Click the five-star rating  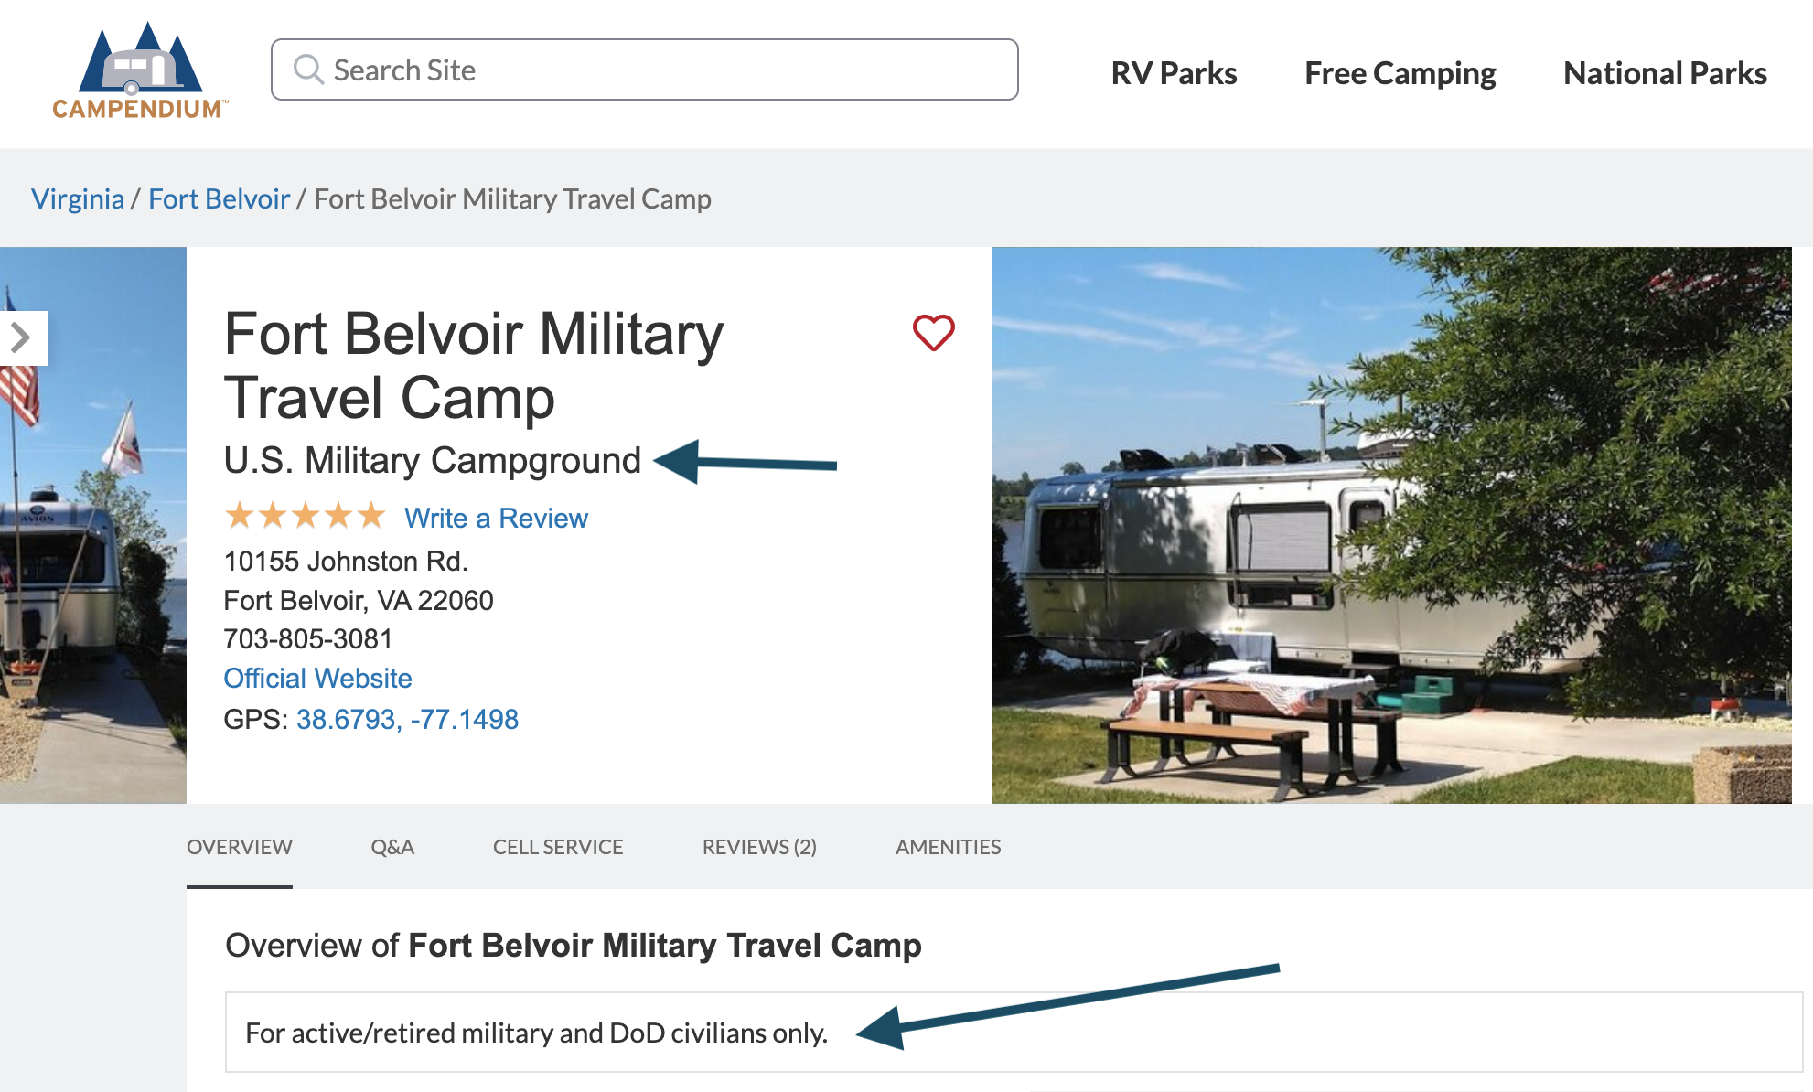[x=306, y=517]
